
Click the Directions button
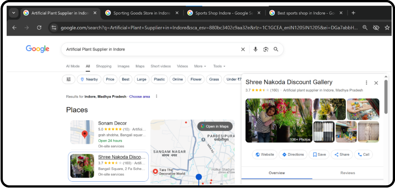coord(293,155)
